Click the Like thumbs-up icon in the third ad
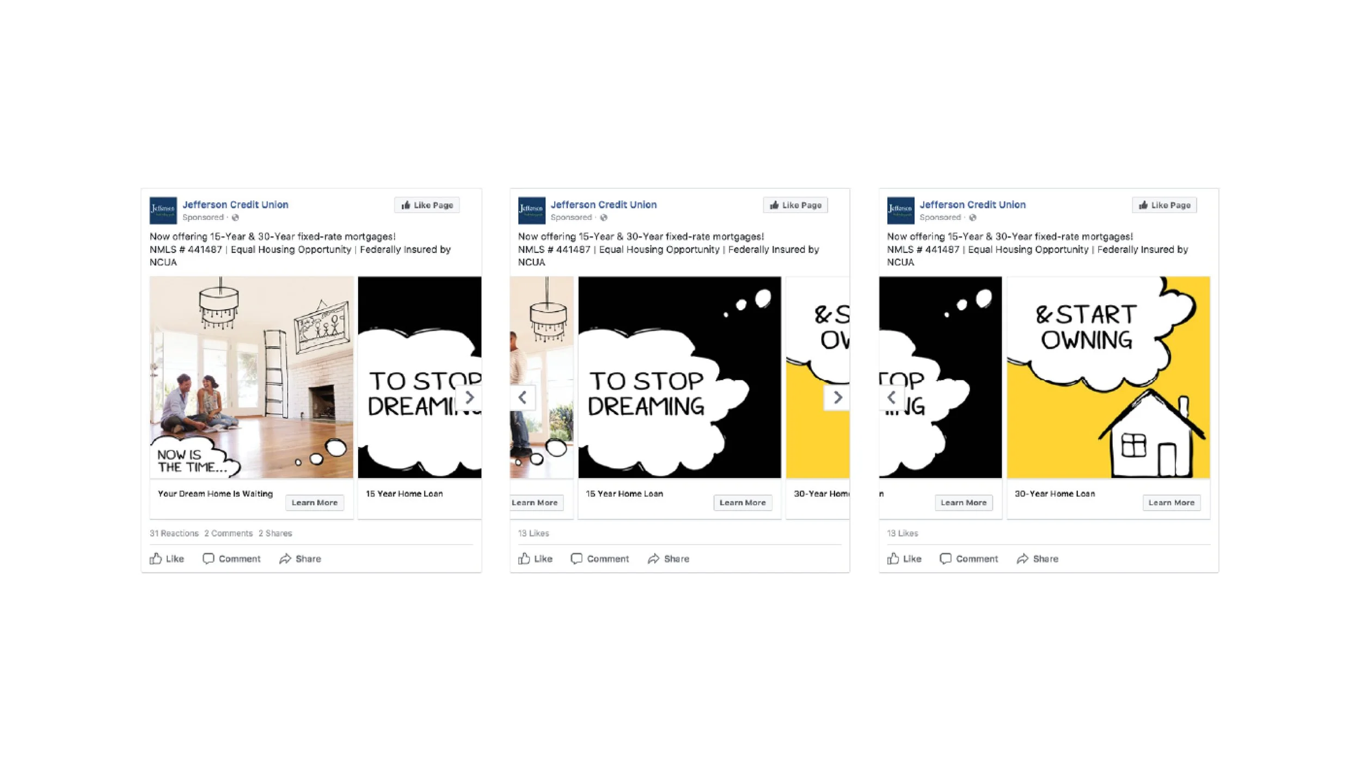This screenshot has height=765, width=1361. tap(893, 559)
